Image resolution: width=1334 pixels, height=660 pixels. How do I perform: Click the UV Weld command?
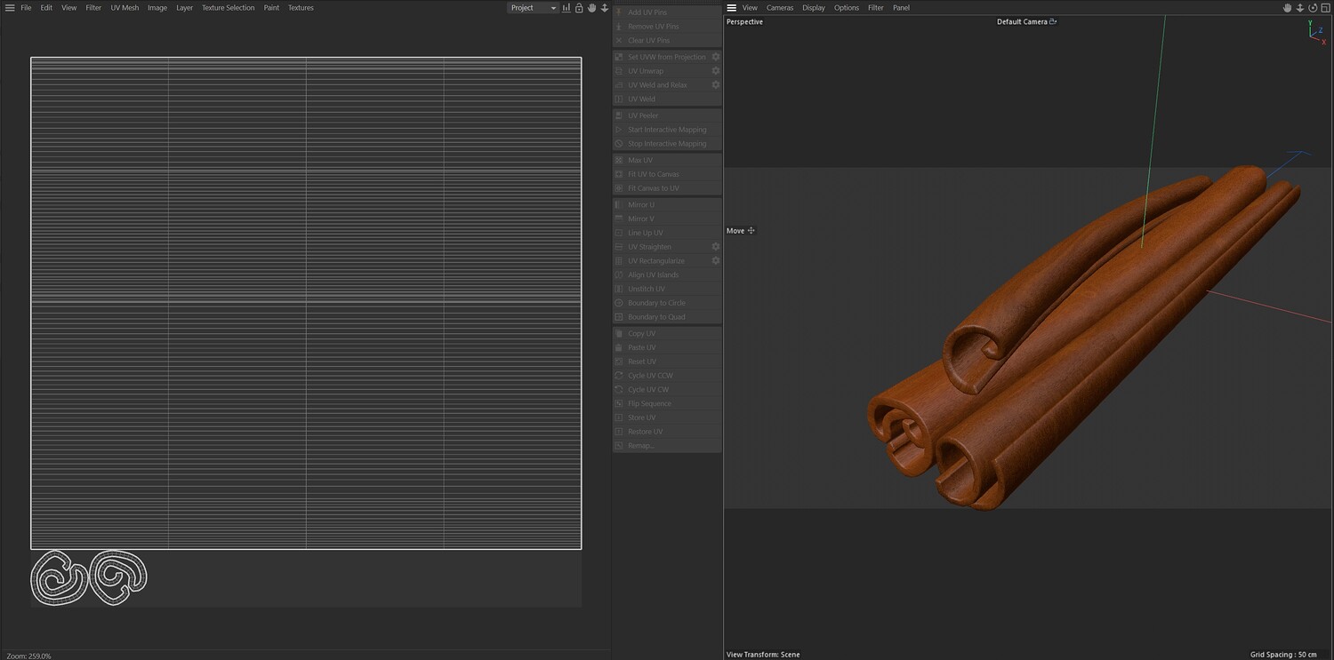667,99
